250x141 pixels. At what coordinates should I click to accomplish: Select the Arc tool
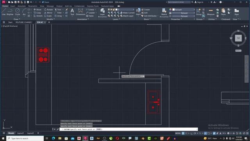point(24,12)
